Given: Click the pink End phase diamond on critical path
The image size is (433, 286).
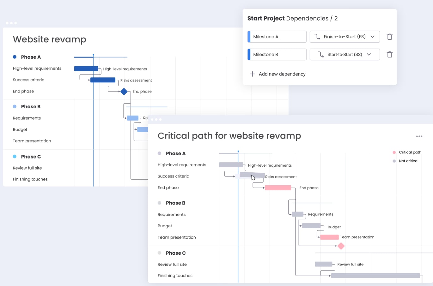Looking at the screenshot, I should (341, 246).
